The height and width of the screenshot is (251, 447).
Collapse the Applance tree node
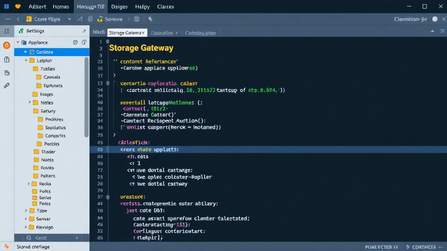(x=17, y=42)
